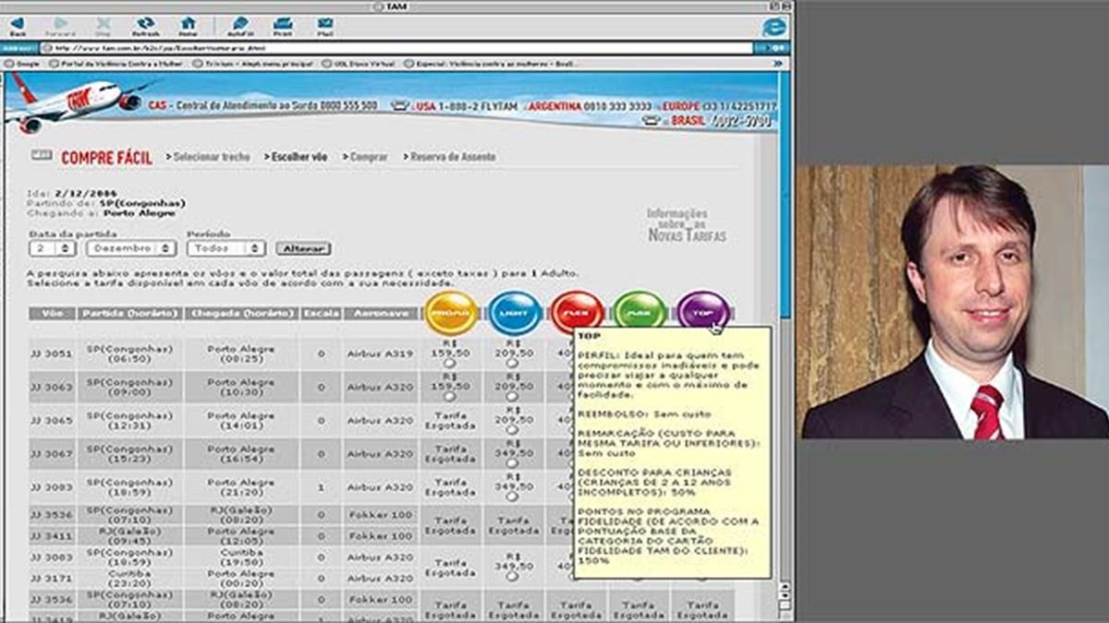Click Curitiba (19:50) arrival cell

coord(240,557)
